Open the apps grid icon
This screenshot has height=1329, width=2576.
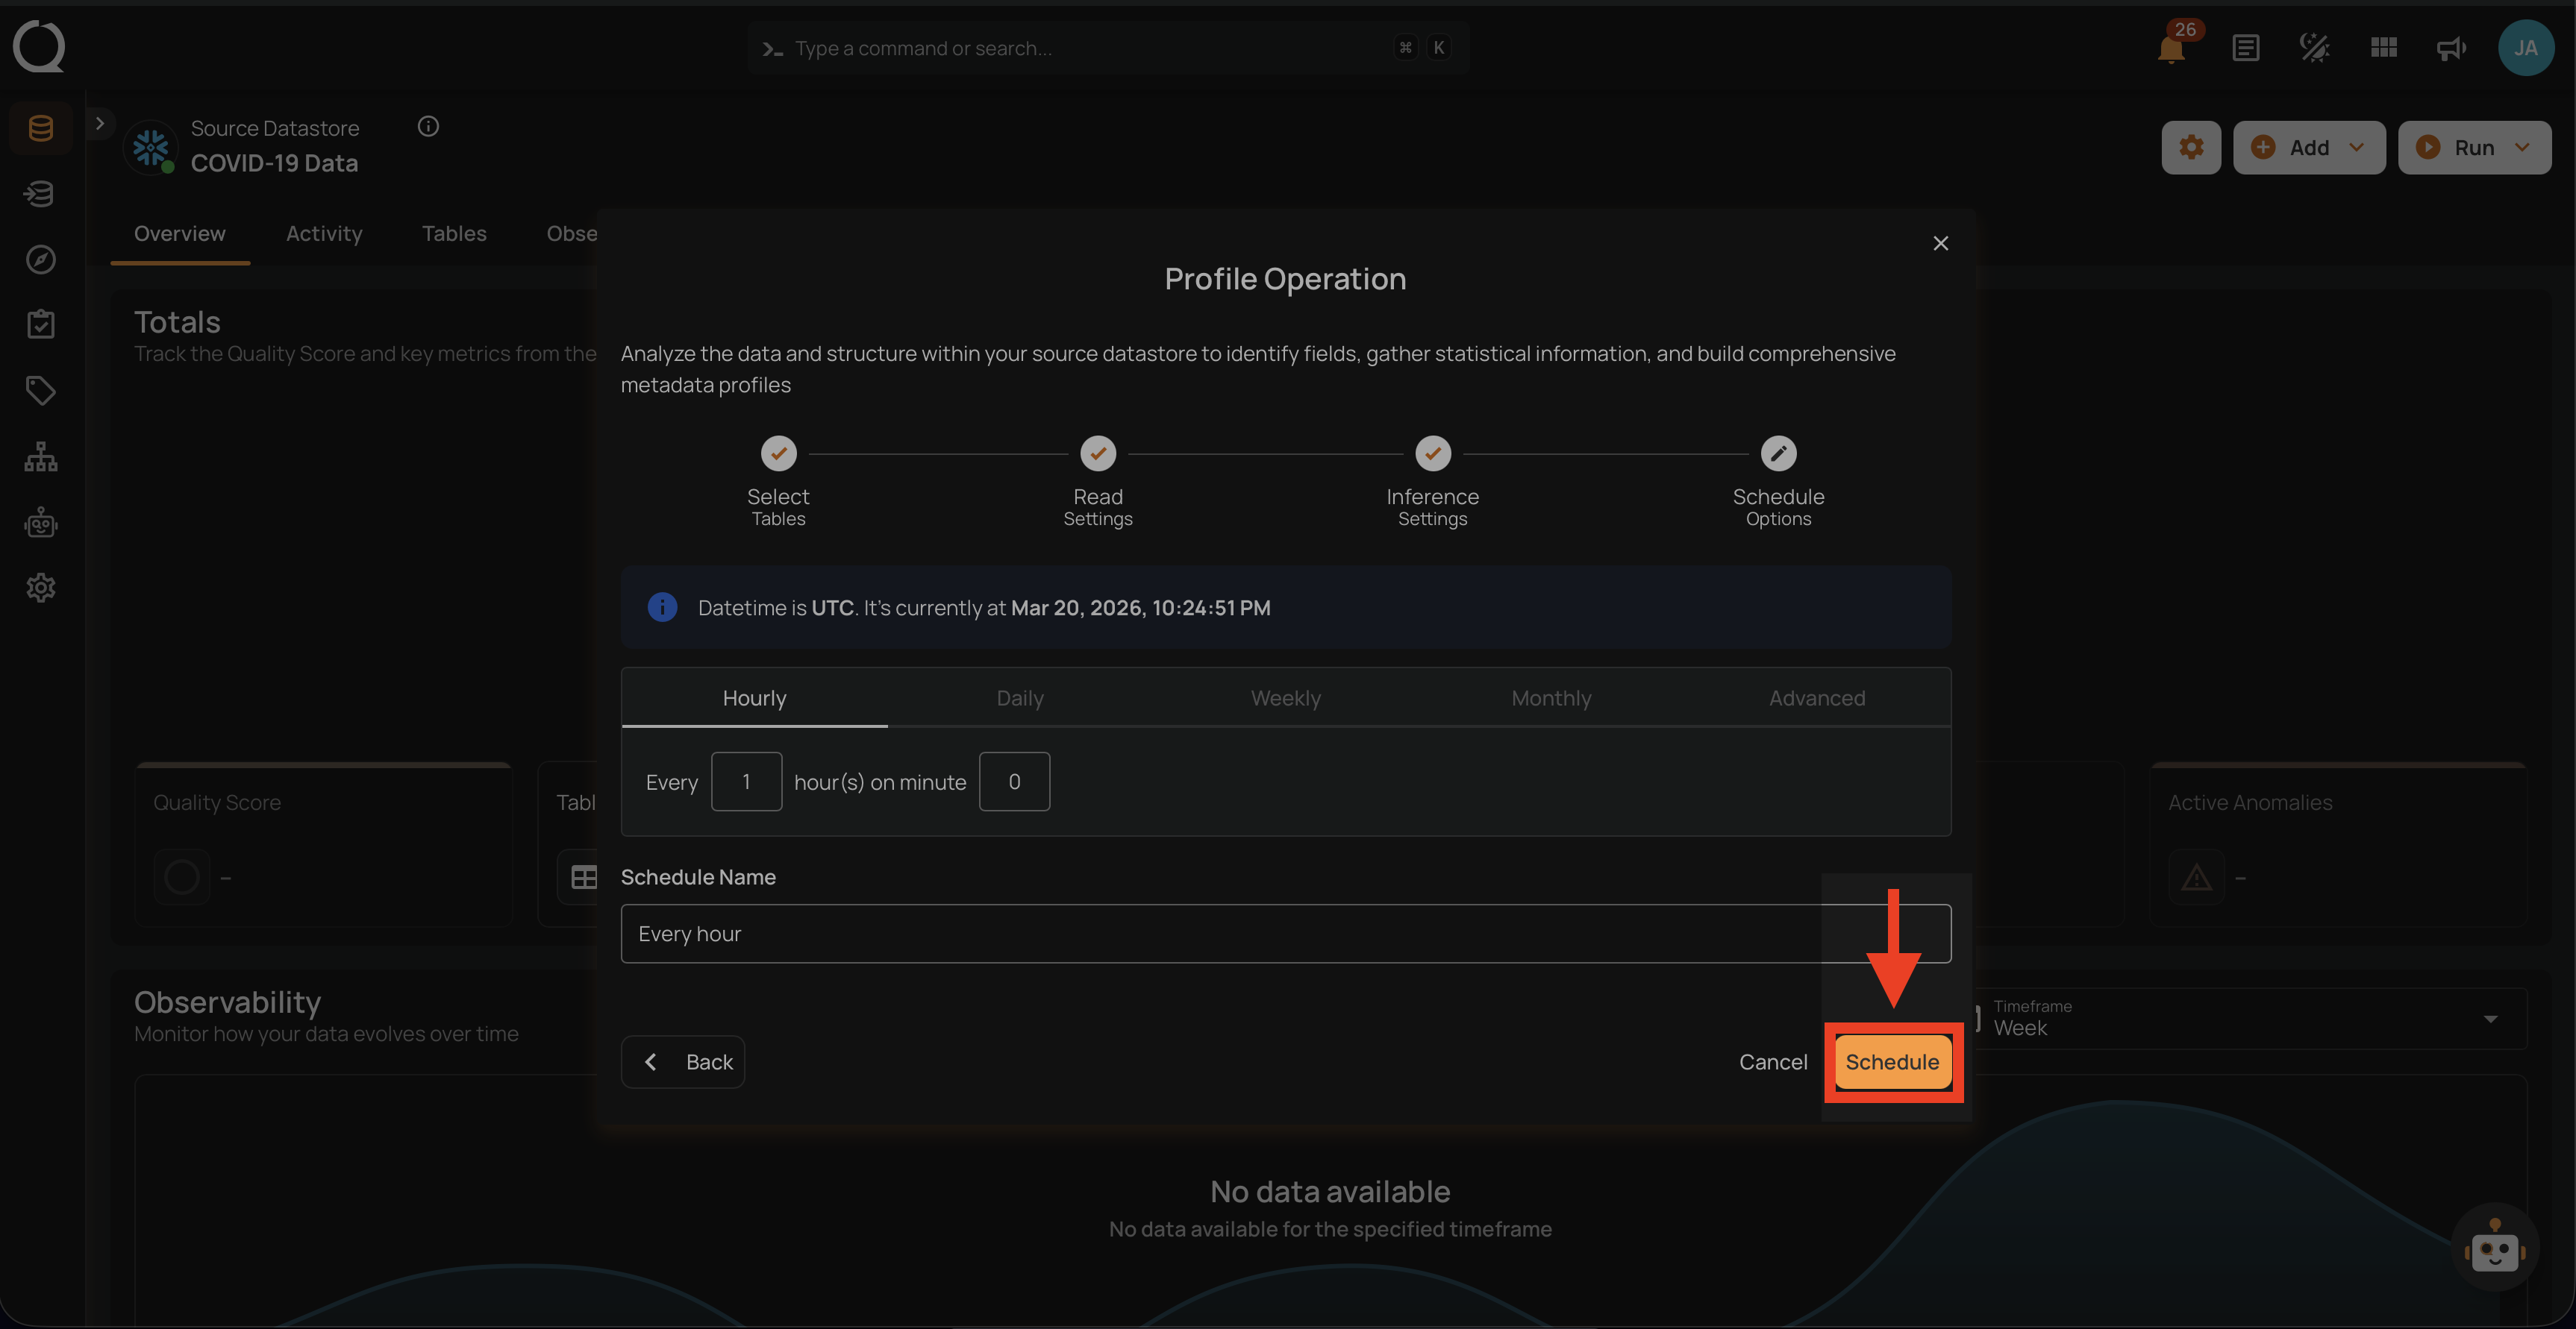click(x=2383, y=48)
